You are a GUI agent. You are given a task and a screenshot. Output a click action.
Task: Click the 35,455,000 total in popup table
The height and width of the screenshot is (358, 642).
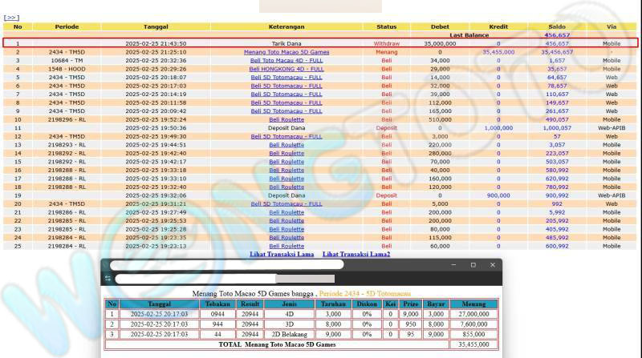tap(473, 344)
